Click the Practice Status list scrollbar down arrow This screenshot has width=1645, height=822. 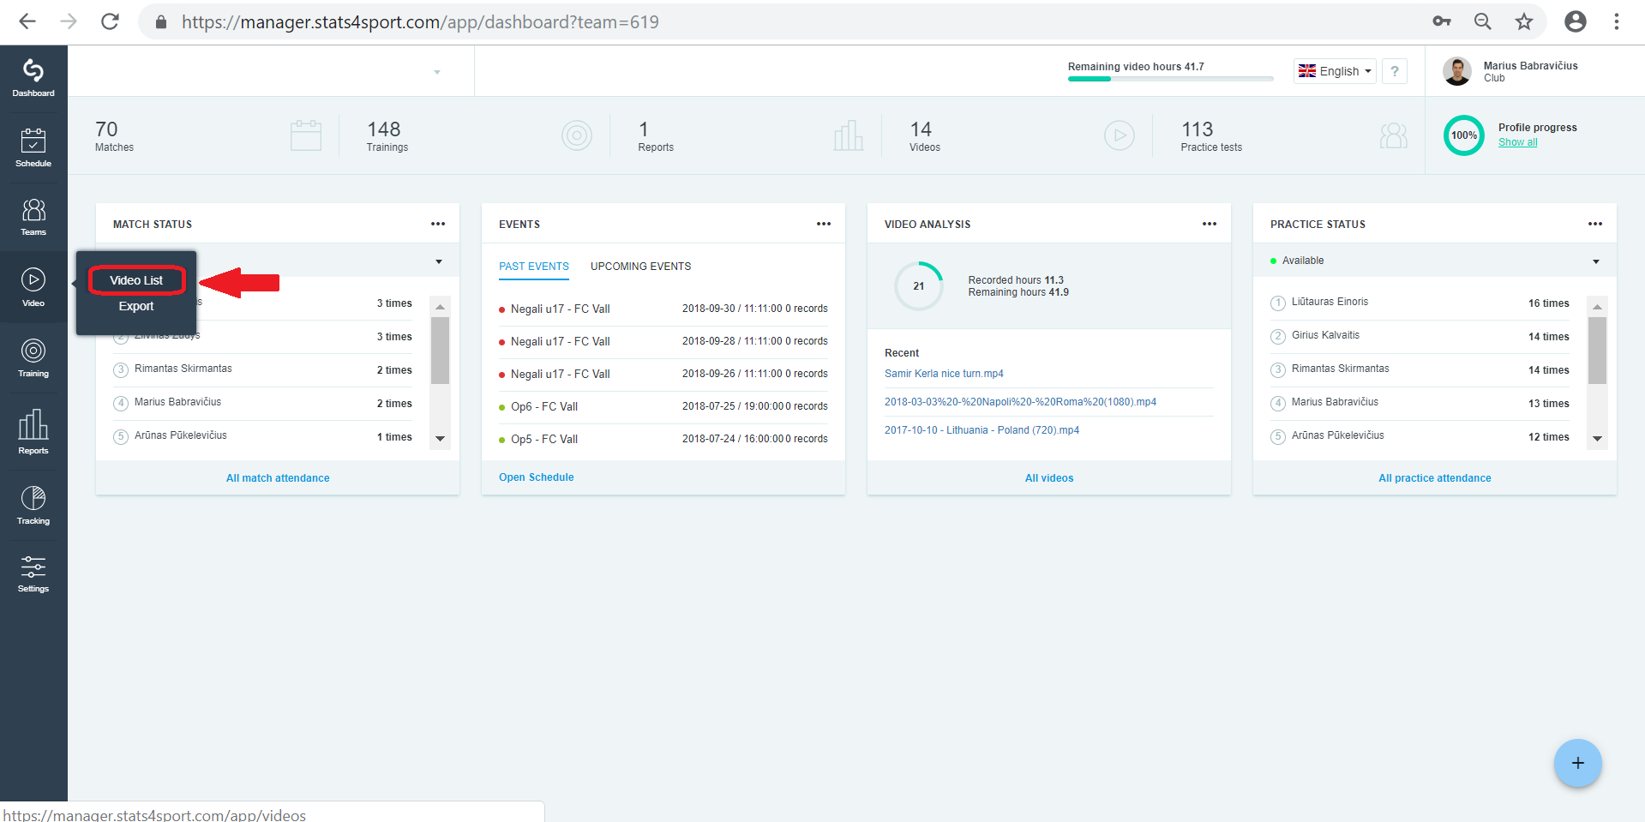pos(1597,438)
